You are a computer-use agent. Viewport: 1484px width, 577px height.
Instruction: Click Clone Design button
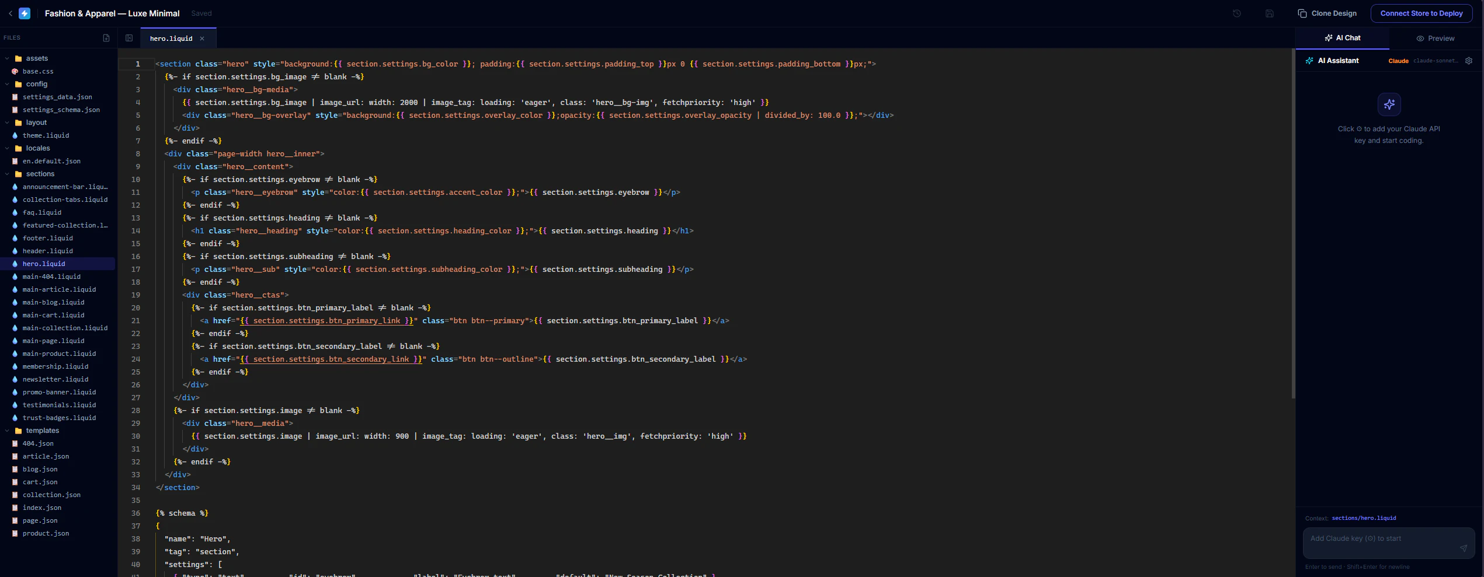[x=1327, y=13]
